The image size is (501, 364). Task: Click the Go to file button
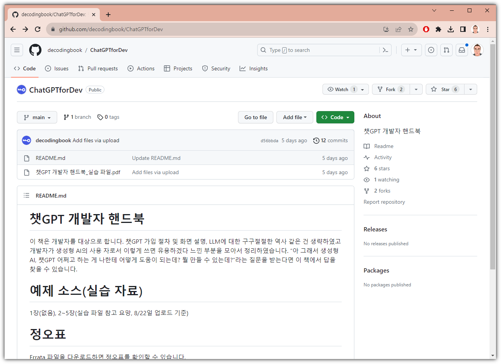coord(256,117)
